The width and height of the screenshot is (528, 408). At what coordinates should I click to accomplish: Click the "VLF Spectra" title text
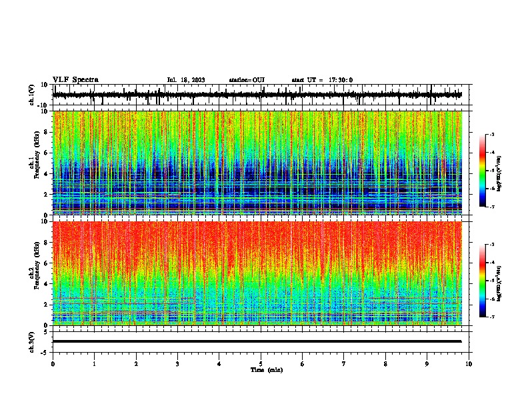coord(75,80)
